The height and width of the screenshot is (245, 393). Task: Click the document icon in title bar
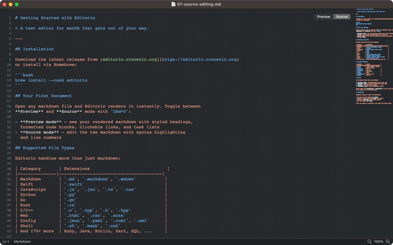173,4
